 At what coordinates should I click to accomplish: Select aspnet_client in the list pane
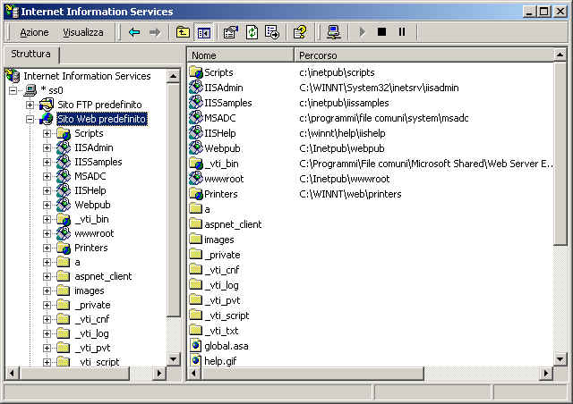pyautogui.click(x=233, y=224)
